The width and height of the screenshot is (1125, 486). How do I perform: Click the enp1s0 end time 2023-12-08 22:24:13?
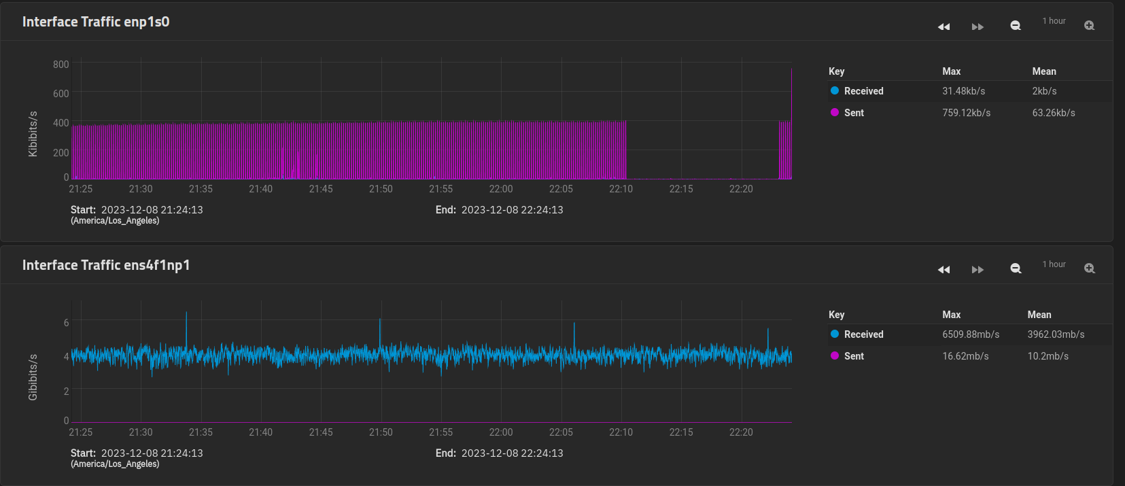click(x=513, y=210)
